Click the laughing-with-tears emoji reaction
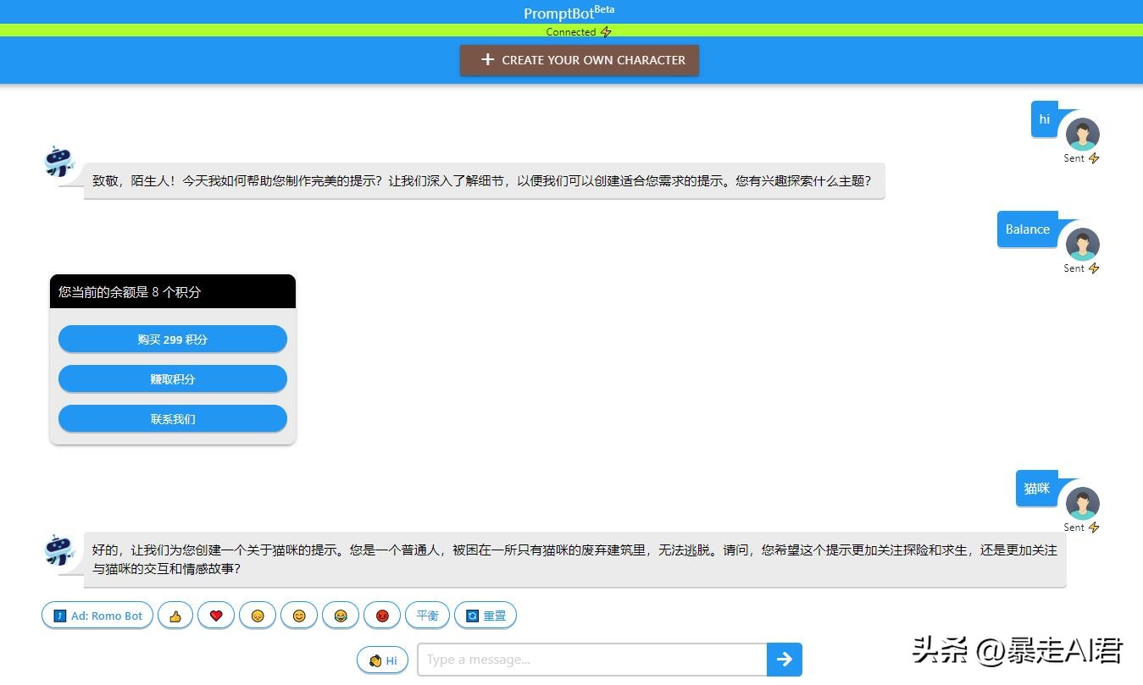Image resolution: width=1143 pixels, height=685 pixels. pyautogui.click(x=341, y=616)
